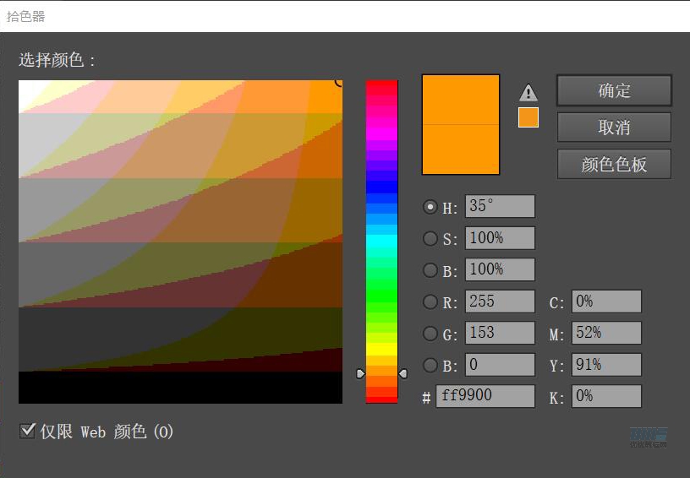
Task: Click the black area at color field bottom
Action: click(x=180, y=388)
